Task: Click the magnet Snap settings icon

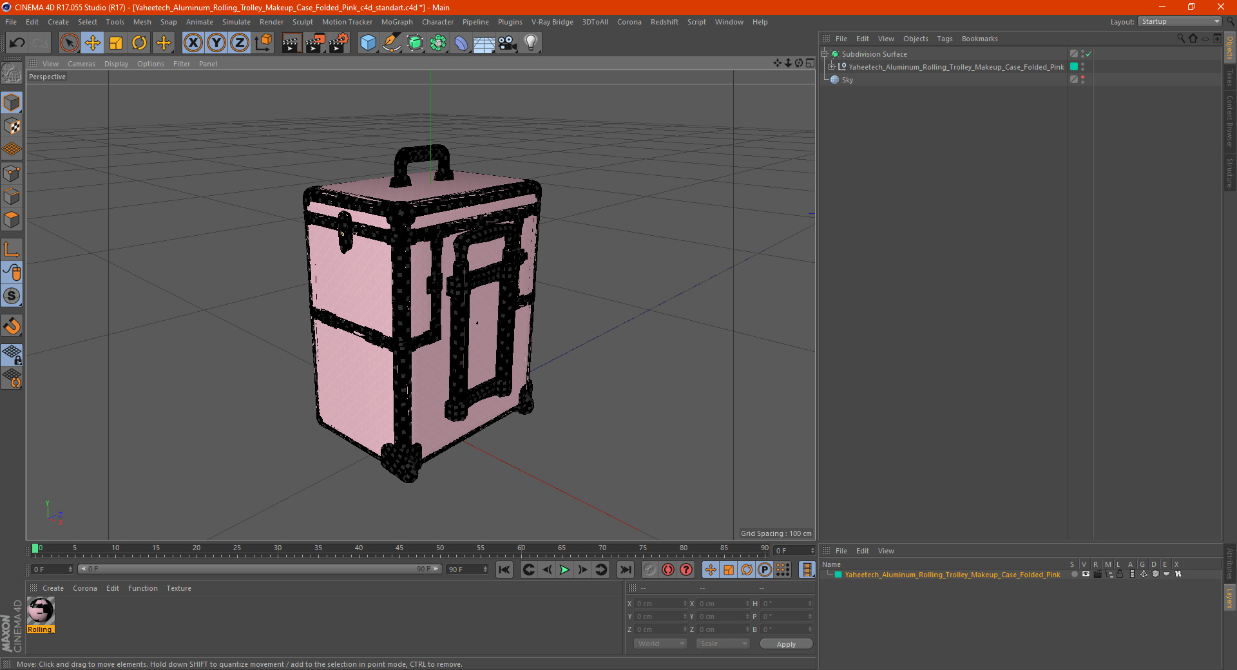Action: [12, 326]
